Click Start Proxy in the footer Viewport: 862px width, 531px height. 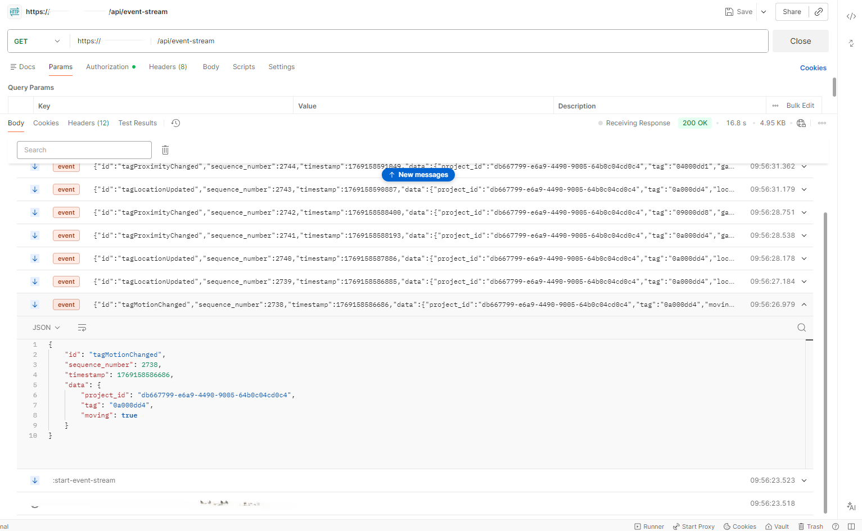[x=694, y=527]
